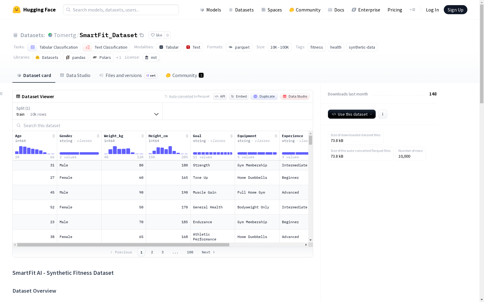Sort by the Weight_kg column

pos(142,136)
